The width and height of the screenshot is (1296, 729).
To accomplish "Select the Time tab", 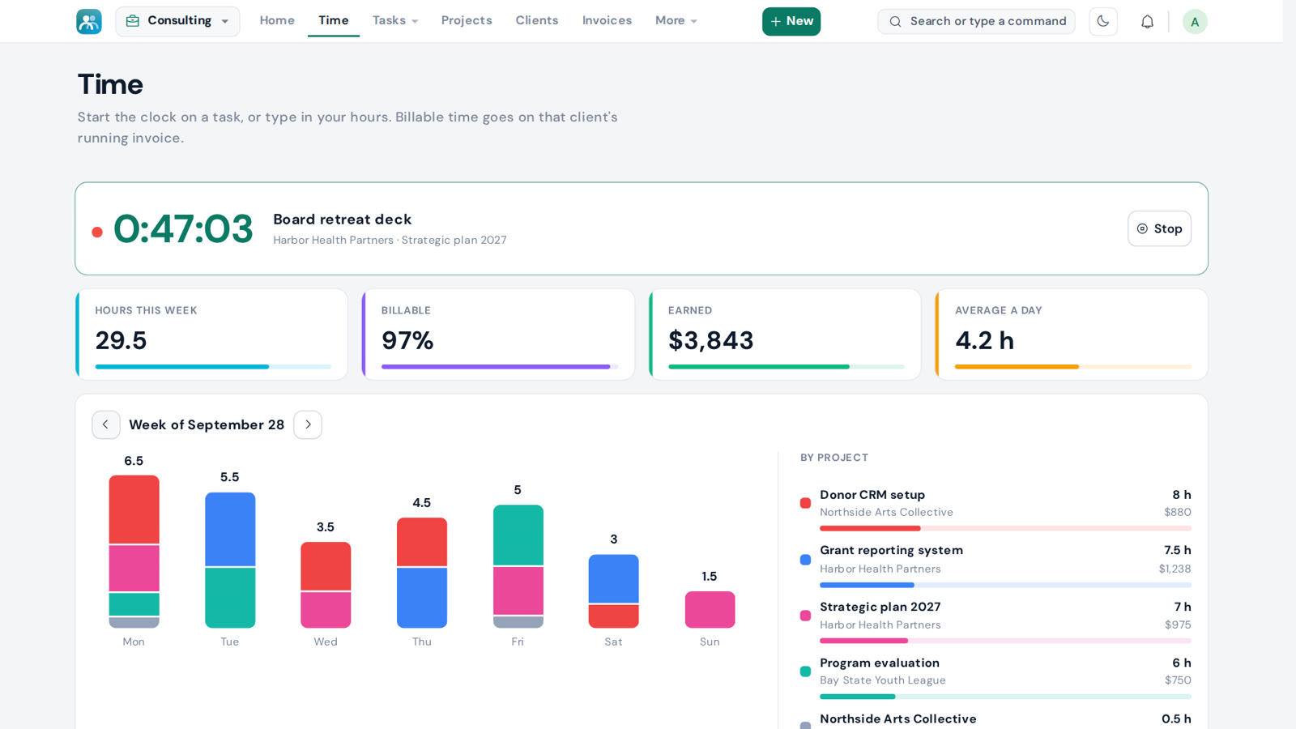I will [334, 20].
